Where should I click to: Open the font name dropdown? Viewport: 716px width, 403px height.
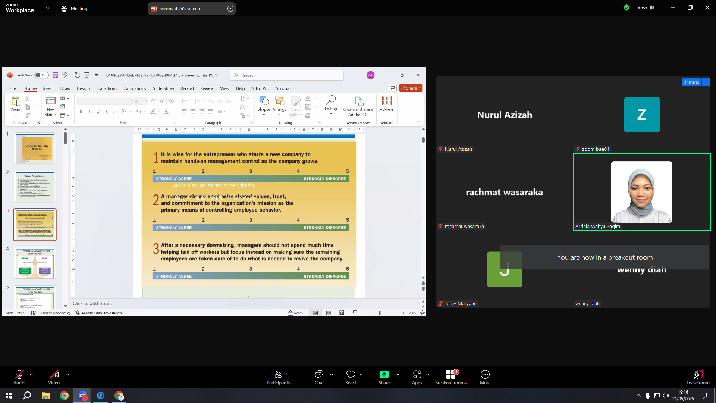click(x=131, y=101)
